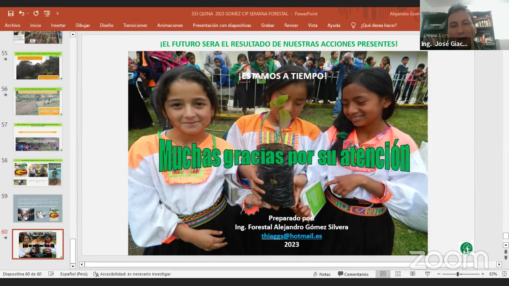Open the Archivo menu

12,25
